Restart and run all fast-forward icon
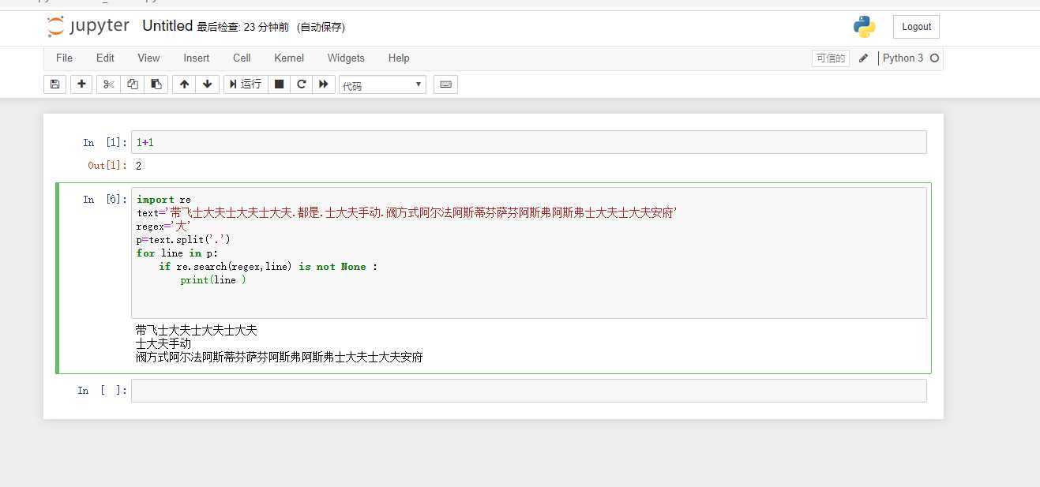The width and height of the screenshot is (1040, 487). tap(323, 84)
